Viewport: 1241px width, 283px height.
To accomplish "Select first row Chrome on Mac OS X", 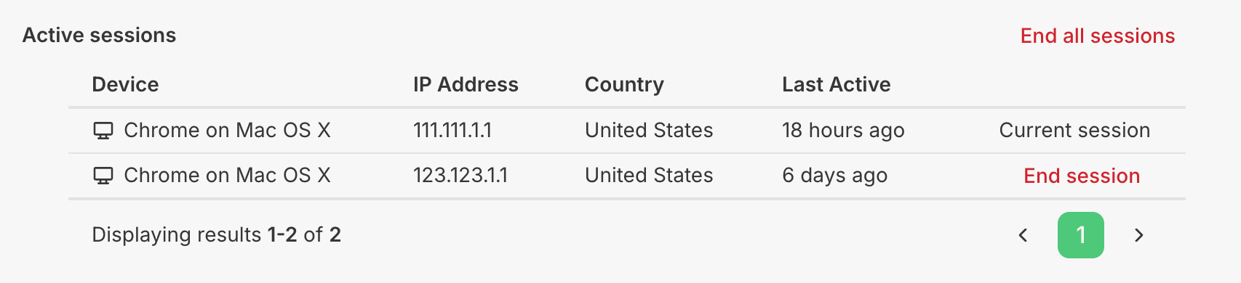I will coord(227,130).
